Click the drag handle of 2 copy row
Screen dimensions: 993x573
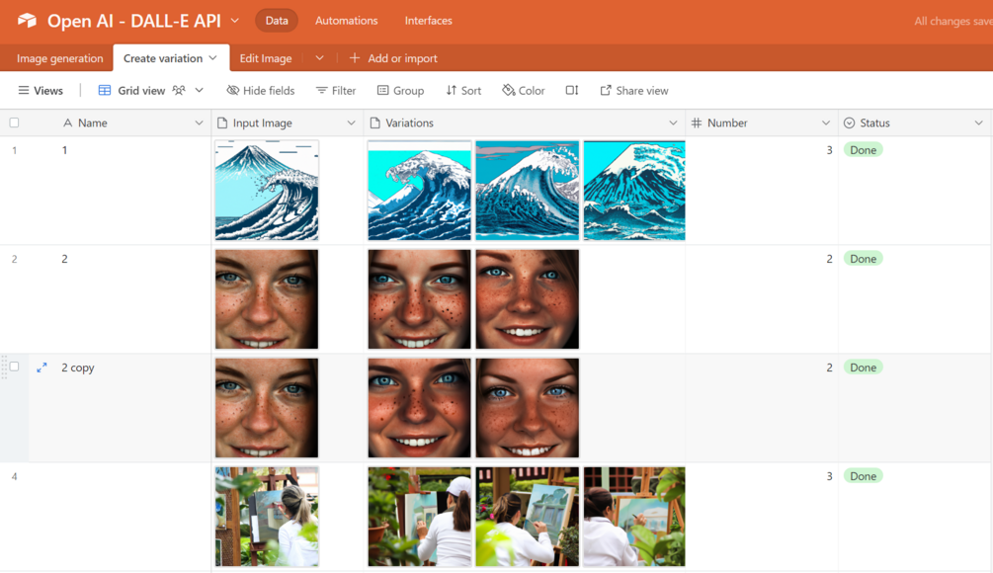click(x=4, y=367)
